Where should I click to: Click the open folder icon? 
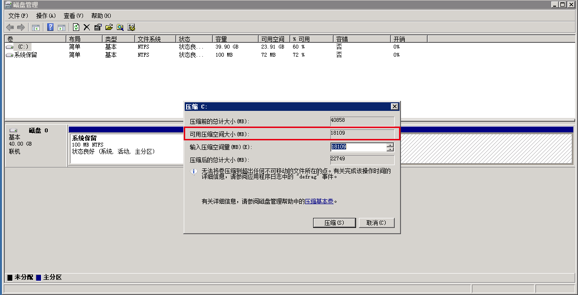[109, 27]
